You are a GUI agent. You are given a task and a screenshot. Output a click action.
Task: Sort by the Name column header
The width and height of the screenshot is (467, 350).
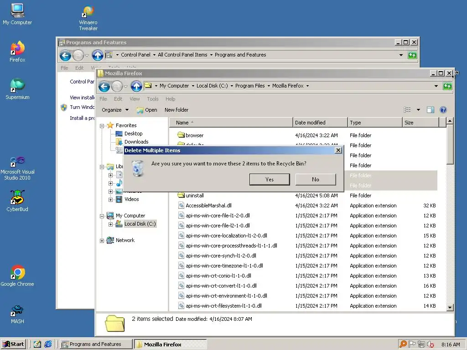pyautogui.click(x=231, y=122)
